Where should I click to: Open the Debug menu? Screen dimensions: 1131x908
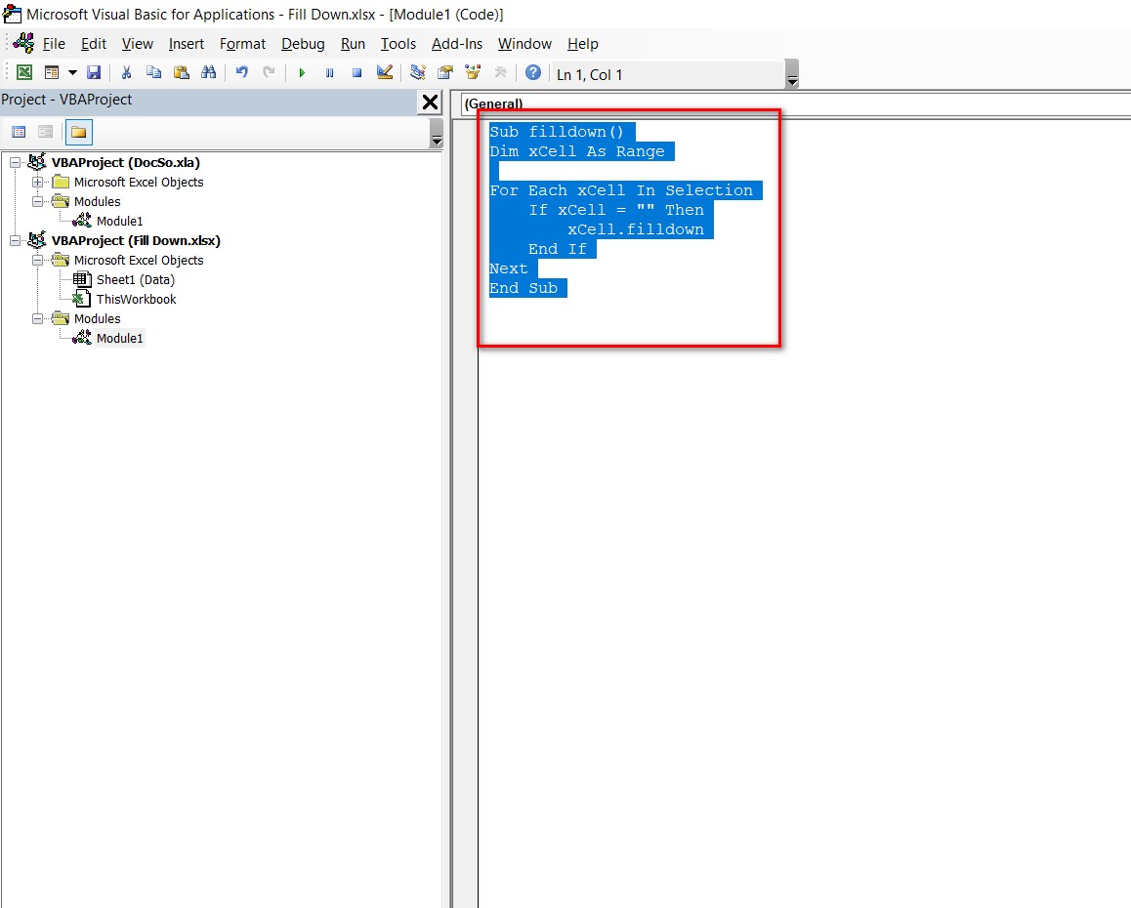click(x=303, y=44)
